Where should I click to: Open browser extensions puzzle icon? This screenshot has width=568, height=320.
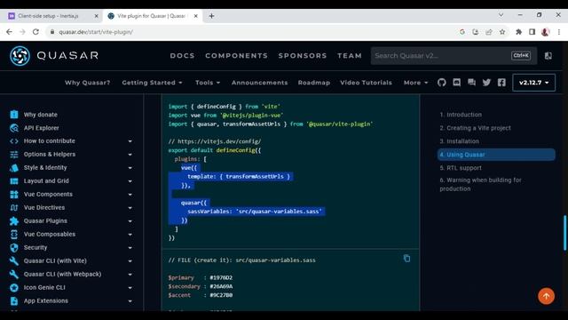(518, 32)
